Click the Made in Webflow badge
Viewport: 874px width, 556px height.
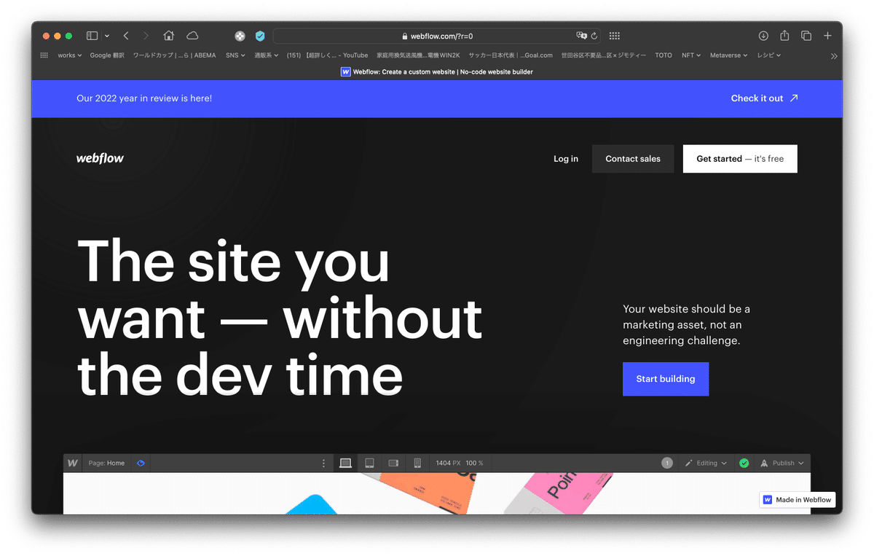point(798,500)
